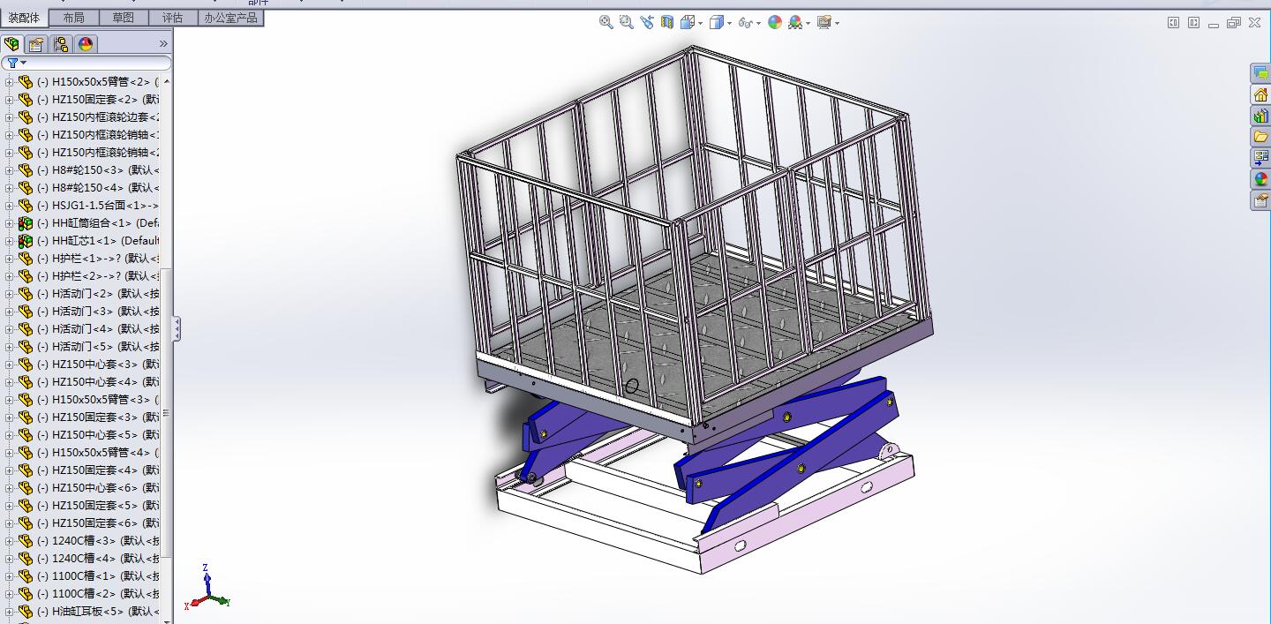Expand the H活动门<2> tree node
The width and height of the screenshot is (1271, 624).
click(10, 294)
